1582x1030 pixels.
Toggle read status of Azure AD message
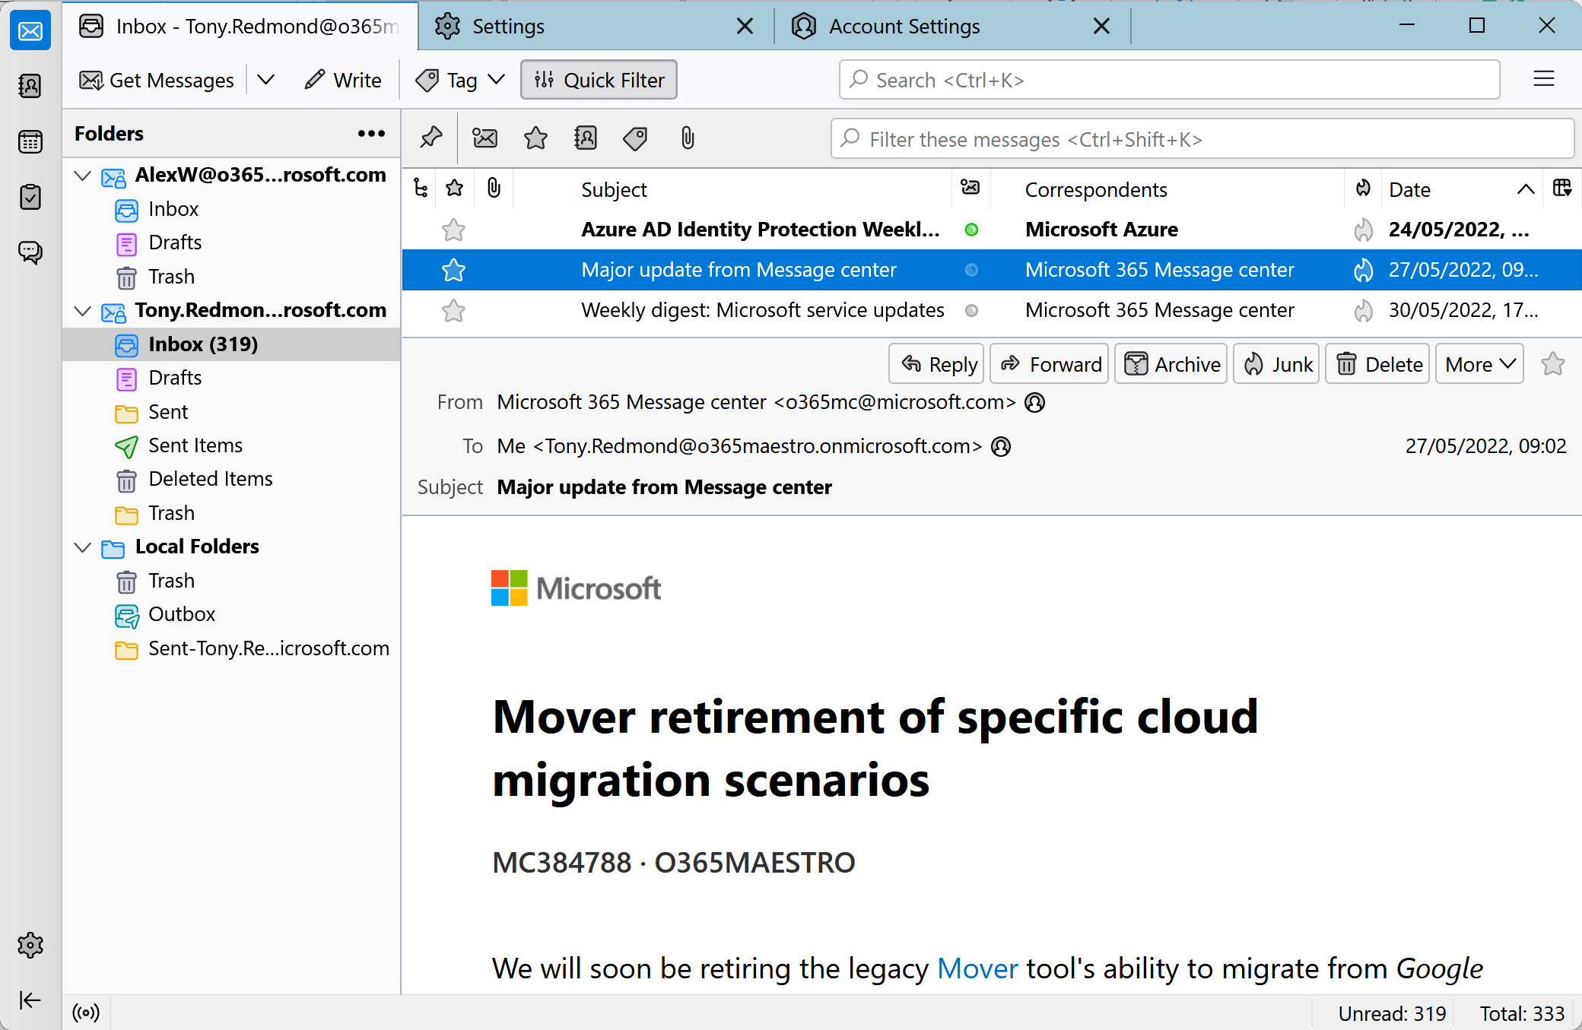point(971,230)
